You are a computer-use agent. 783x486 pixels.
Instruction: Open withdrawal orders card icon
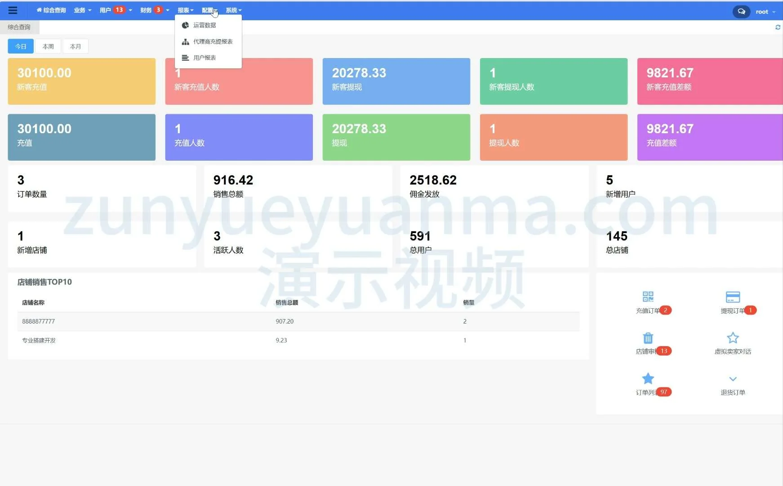click(x=733, y=297)
